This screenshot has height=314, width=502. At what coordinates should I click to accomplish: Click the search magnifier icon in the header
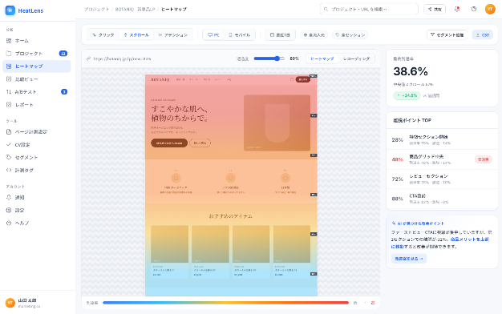pos(326,10)
